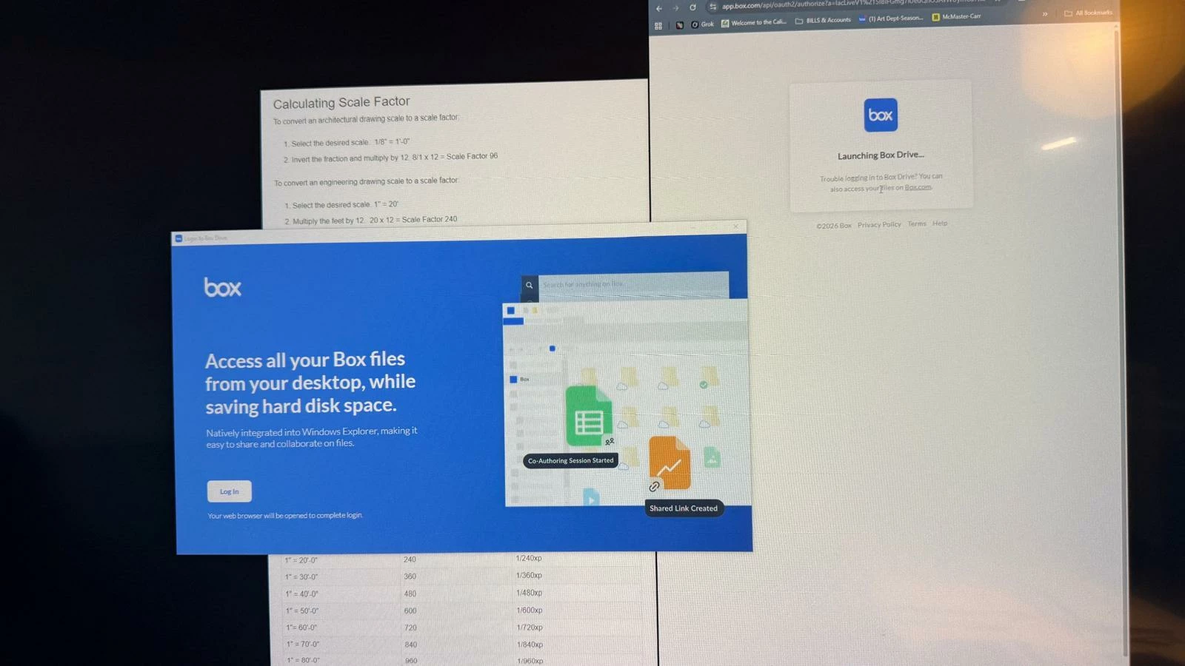Click the '1/360xp' table cell
The height and width of the screenshot is (666, 1185).
point(529,575)
